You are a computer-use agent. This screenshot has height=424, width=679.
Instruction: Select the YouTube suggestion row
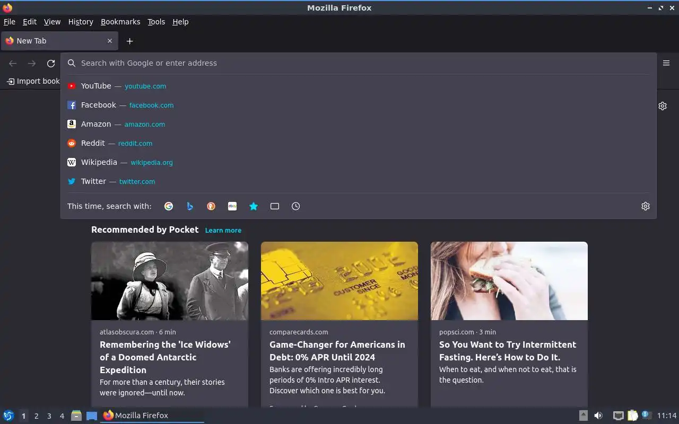358,86
